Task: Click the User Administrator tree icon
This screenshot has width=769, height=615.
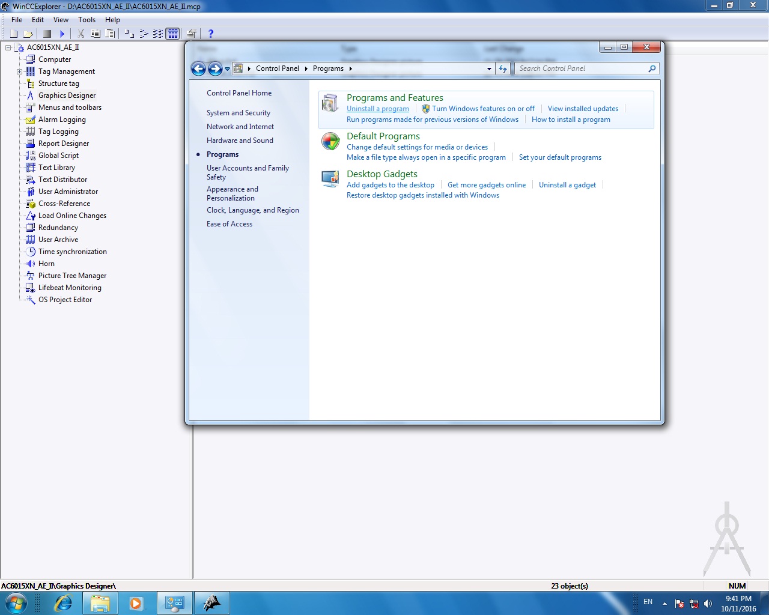Action: (31, 192)
